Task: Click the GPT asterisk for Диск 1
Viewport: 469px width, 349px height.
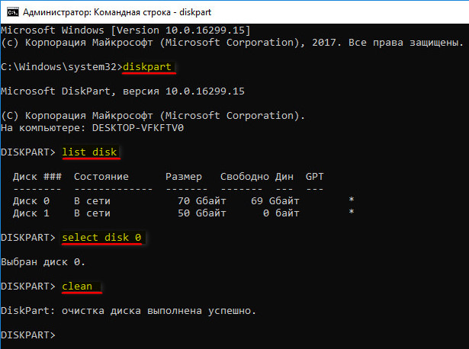Action: point(352,212)
